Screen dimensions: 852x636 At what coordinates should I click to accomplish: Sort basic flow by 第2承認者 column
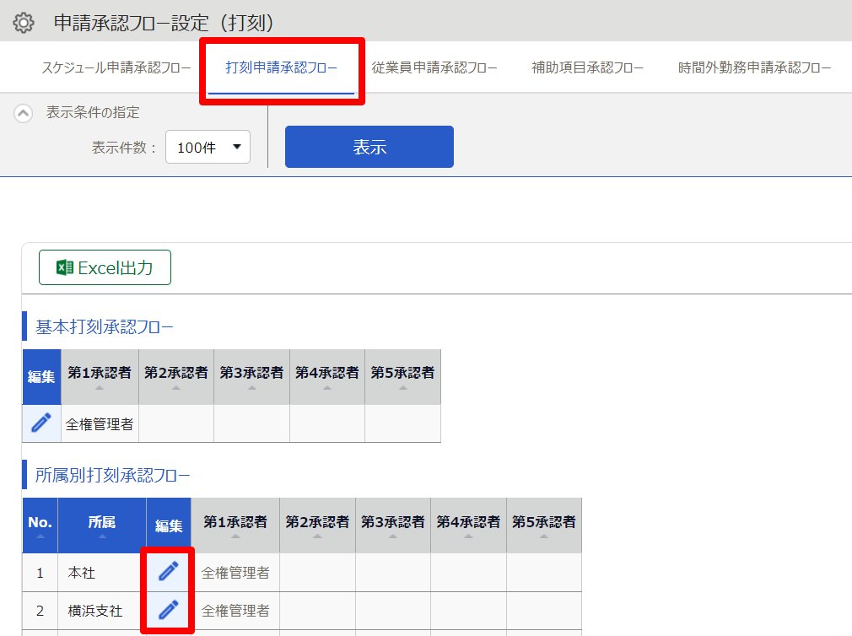click(176, 376)
